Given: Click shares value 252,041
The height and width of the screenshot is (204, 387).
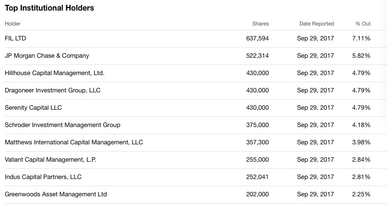Looking at the screenshot, I should 257,177.
